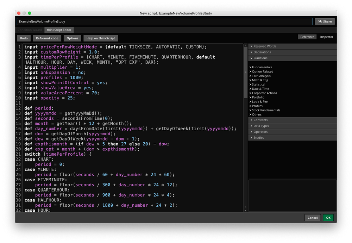The height and width of the screenshot is (243, 352).
Task: Open Help on thinkScript
Action: [x=101, y=38]
